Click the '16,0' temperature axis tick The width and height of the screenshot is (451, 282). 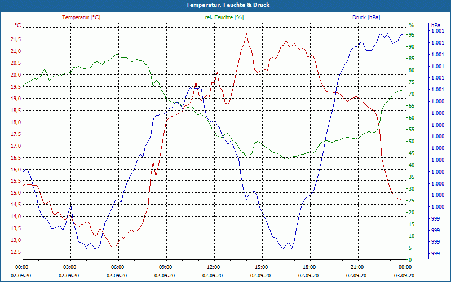click(16, 169)
